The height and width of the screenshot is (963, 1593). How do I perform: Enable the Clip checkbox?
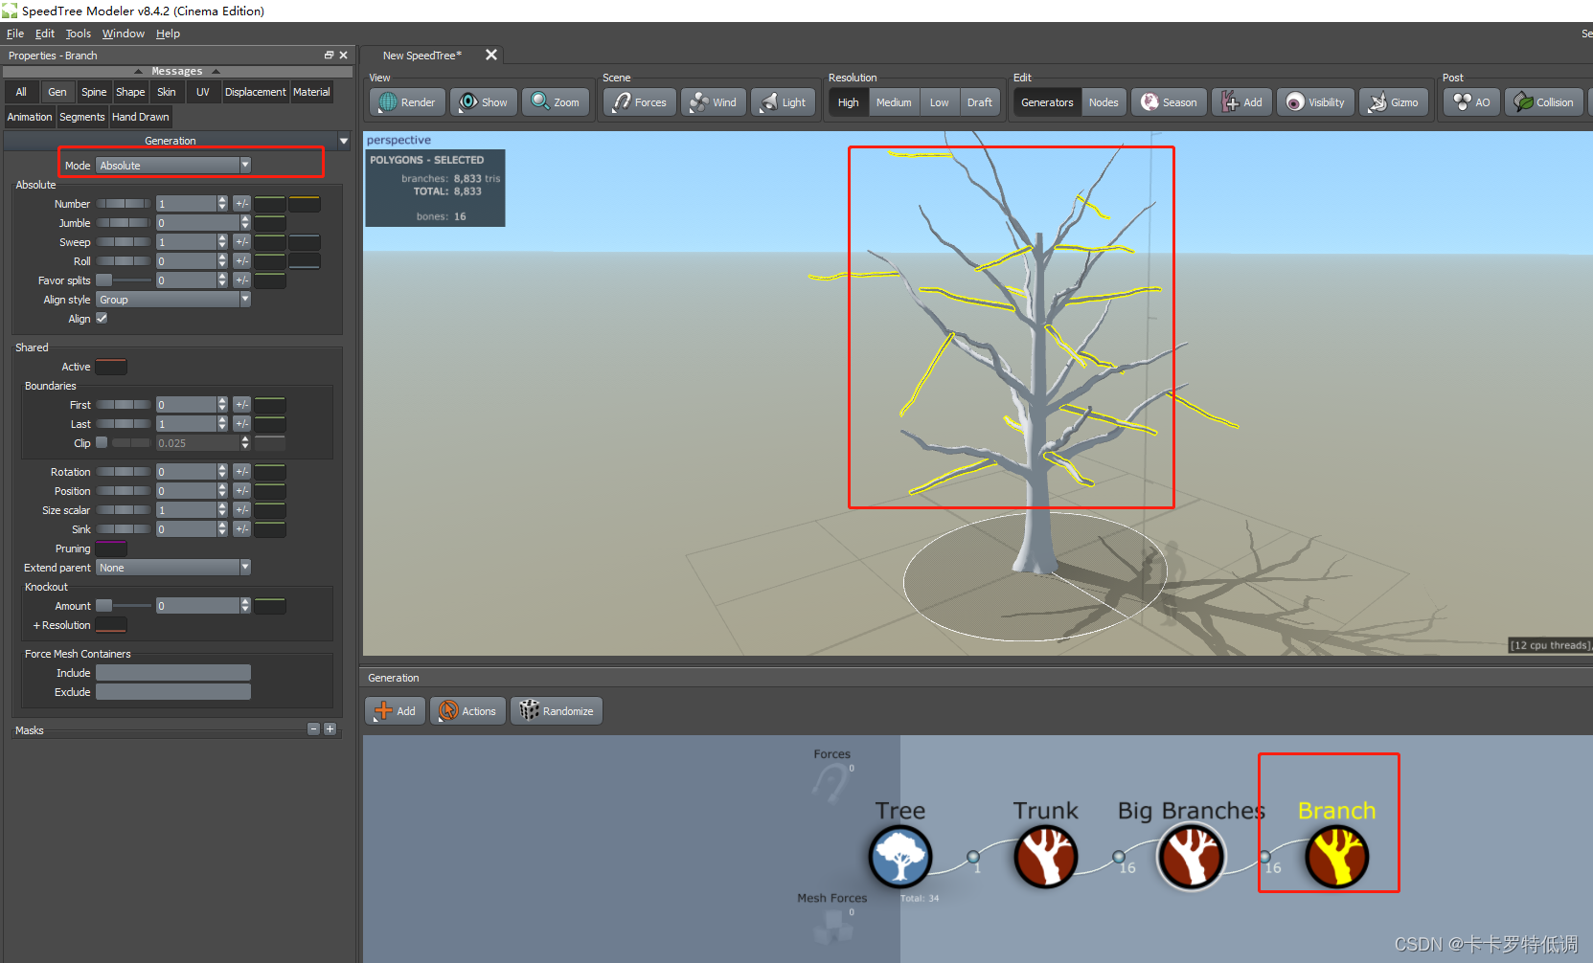pos(102,442)
